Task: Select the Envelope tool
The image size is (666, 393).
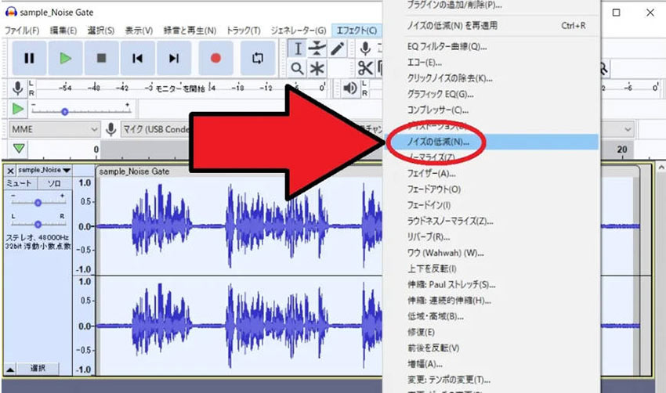Action: coord(317,49)
